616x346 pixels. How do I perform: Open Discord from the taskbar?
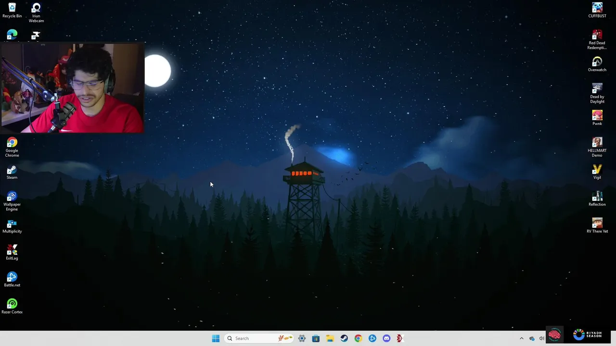click(x=386, y=338)
